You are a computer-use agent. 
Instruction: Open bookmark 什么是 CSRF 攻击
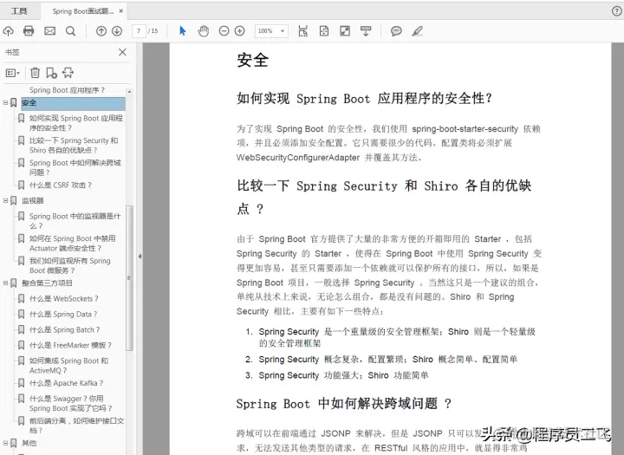pyautogui.click(x=61, y=185)
